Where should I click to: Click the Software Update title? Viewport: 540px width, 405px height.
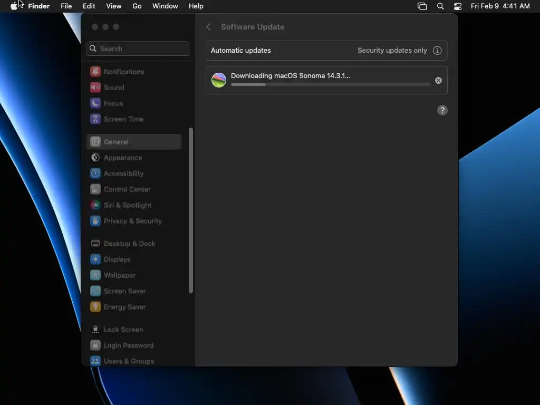pos(253,27)
